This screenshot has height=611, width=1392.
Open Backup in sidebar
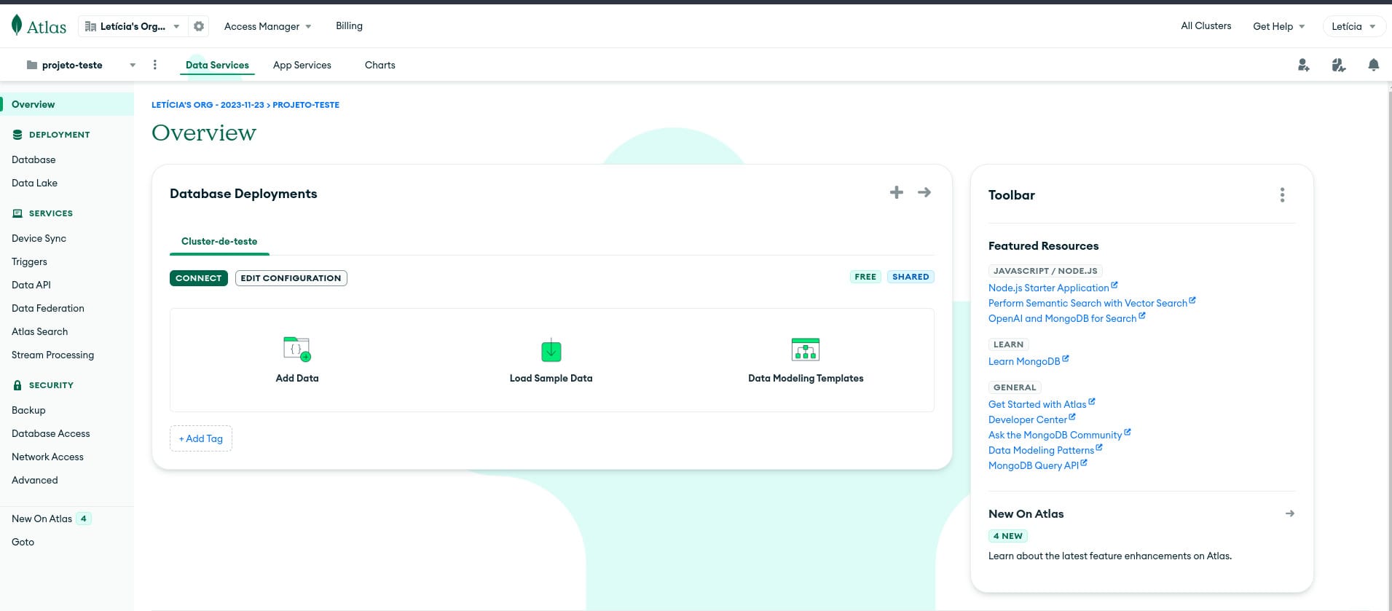pos(28,410)
